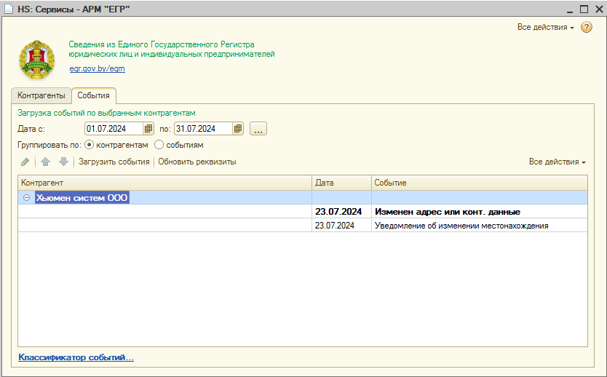
Task: Click the help question mark icon
Action: tap(587, 27)
